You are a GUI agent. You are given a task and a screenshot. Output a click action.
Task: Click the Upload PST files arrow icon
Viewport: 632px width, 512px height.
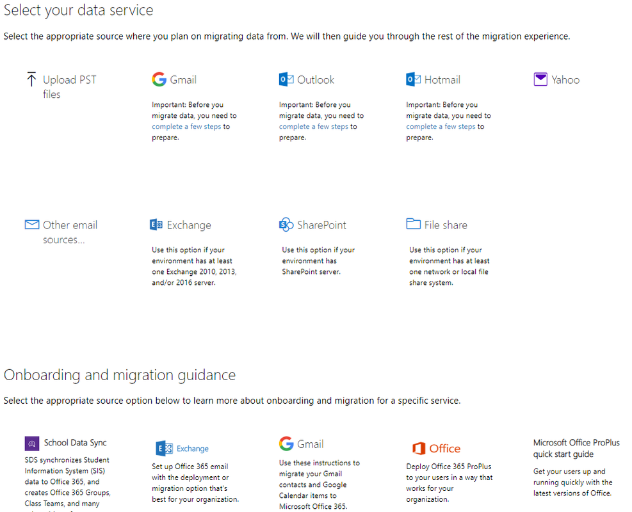pyautogui.click(x=31, y=79)
